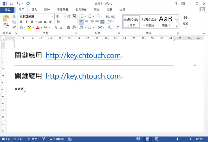Switch to the 版面配置 Layout tab
208x142 pixels.
(x=62, y=10)
